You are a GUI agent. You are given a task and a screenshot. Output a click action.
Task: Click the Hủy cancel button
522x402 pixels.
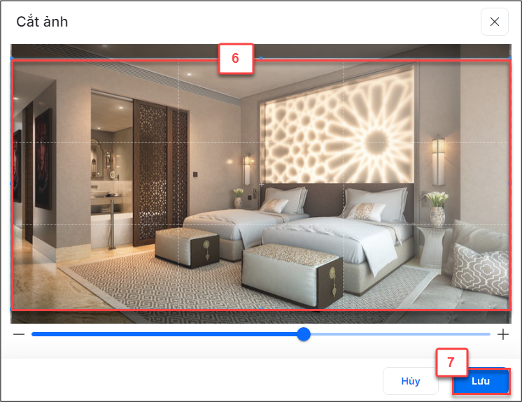click(x=411, y=381)
